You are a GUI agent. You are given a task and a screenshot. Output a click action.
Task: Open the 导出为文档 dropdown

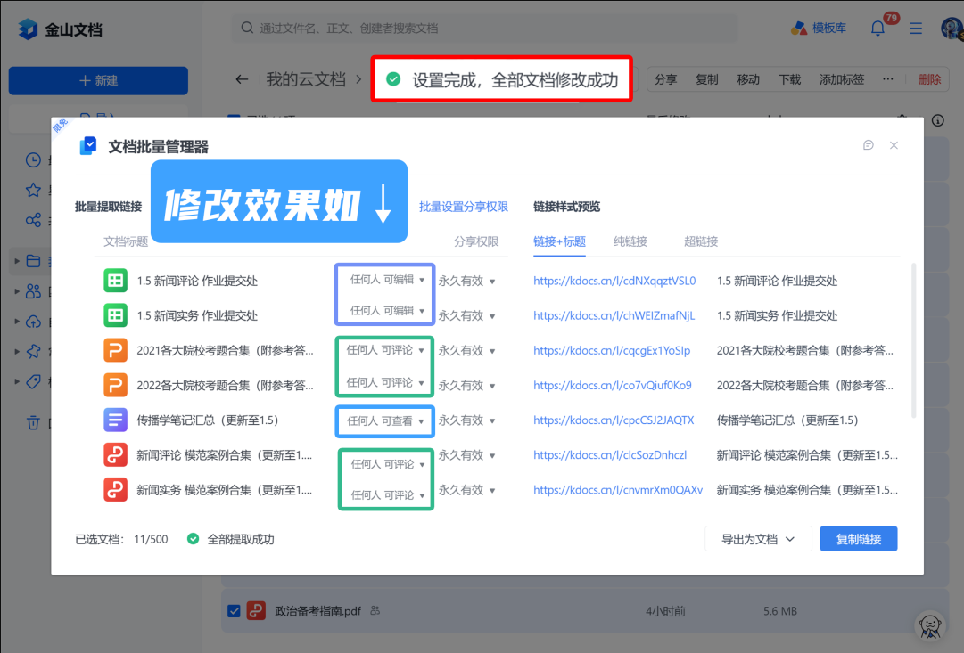point(758,539)
